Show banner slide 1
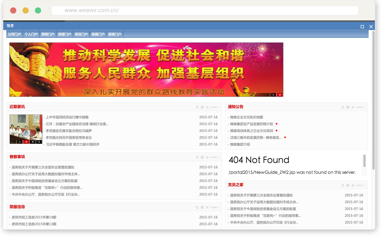This screenshot has height=238, width=388. coord(273,95)
